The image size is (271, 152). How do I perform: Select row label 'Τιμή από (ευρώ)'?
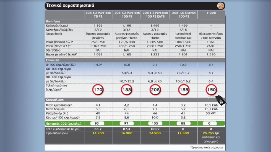tap(57, 133)
